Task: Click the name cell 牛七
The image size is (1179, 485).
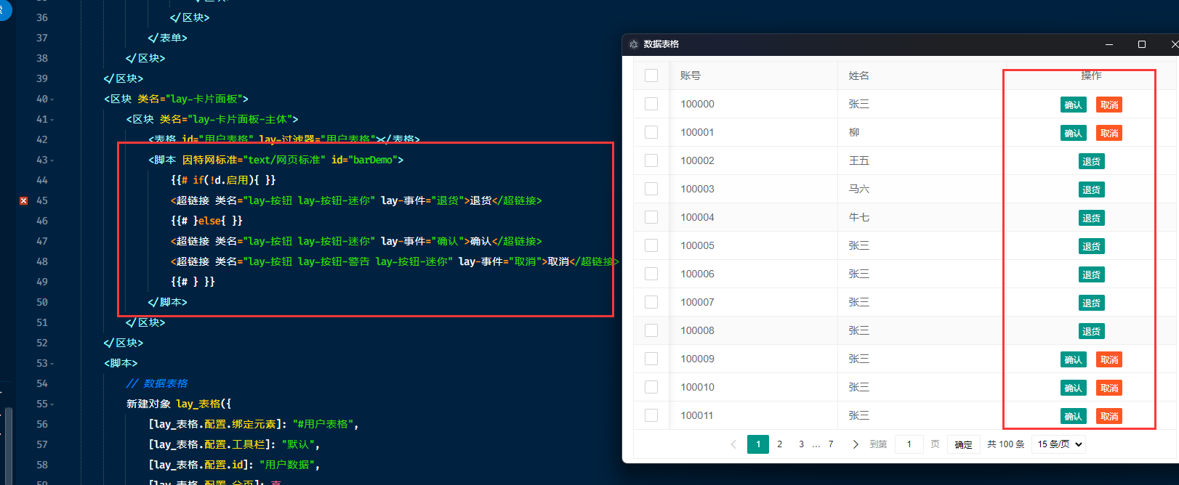Action: (x=859, y=217)
